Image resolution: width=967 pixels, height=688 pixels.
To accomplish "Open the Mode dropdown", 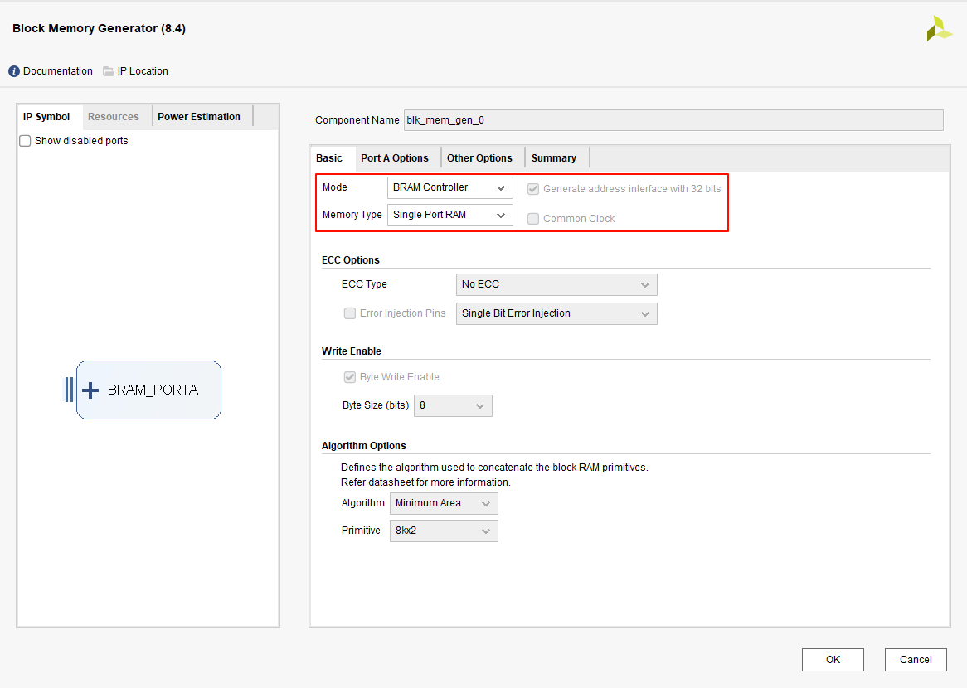I will point(450,187).
